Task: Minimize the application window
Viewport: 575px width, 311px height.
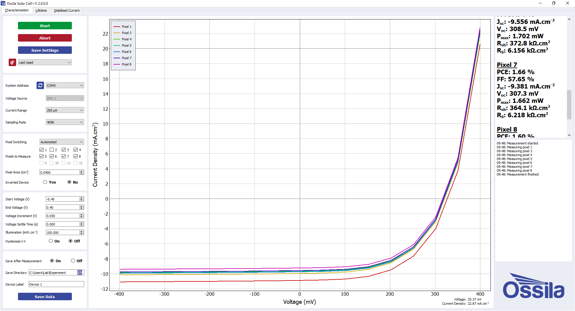Action: (540, 3)
